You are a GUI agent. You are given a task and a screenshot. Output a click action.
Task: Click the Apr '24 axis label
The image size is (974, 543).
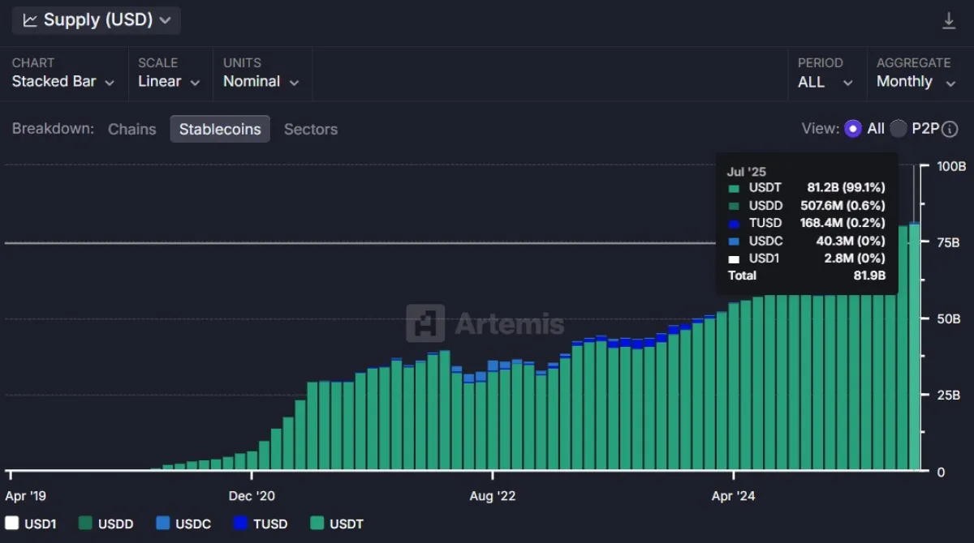click(733, 496)
